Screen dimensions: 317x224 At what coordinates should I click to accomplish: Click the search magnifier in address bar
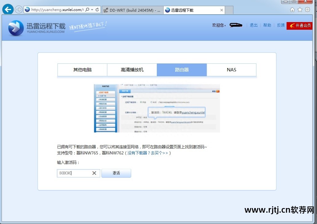tap(87, 10)
